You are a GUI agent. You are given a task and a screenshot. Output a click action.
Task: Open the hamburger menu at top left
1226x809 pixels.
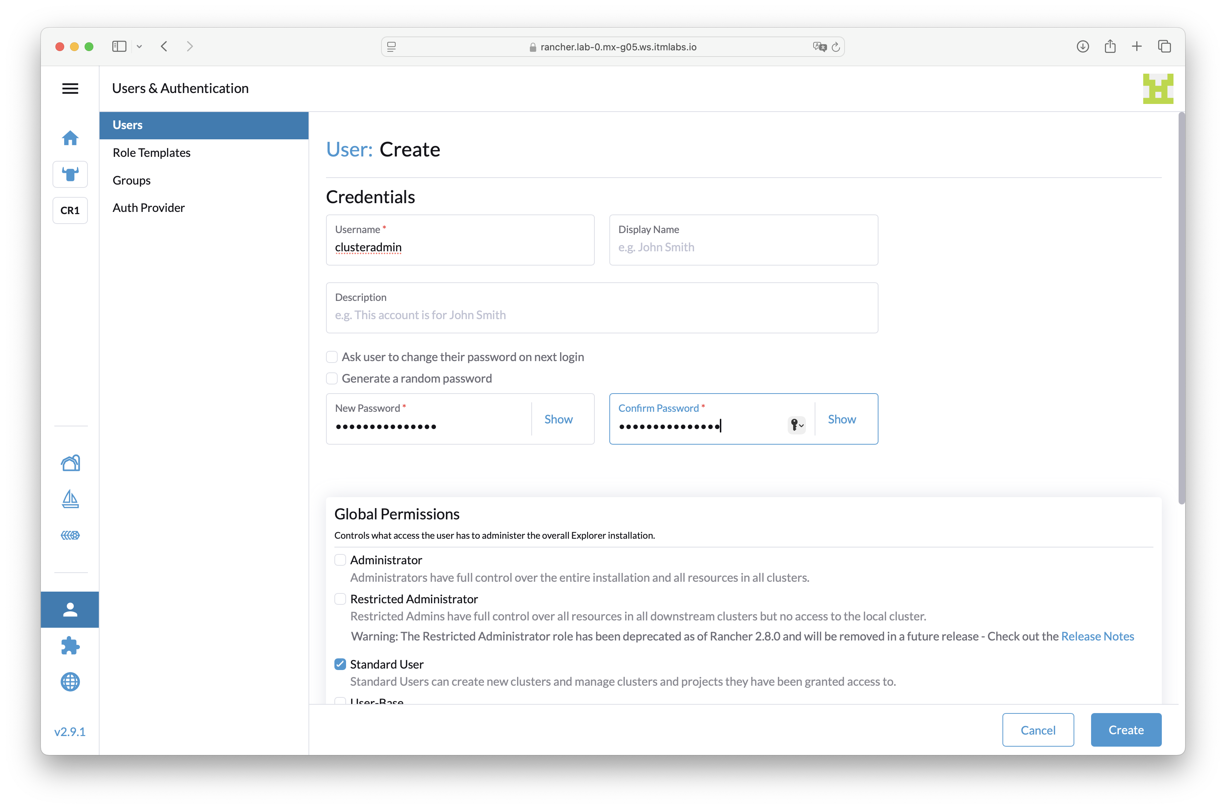click(x=70, y=88)
